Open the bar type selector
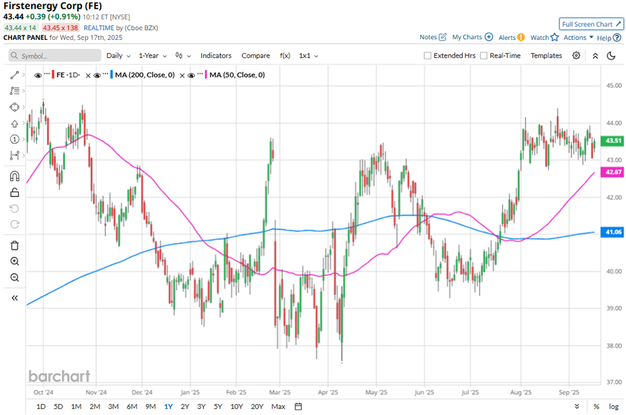 click(183, 56)
